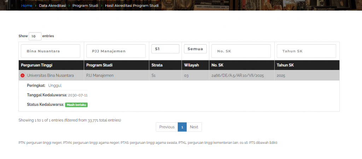Open the S1 strata dropdown
The height and width of the screenshot is (159, 362).
165,49
